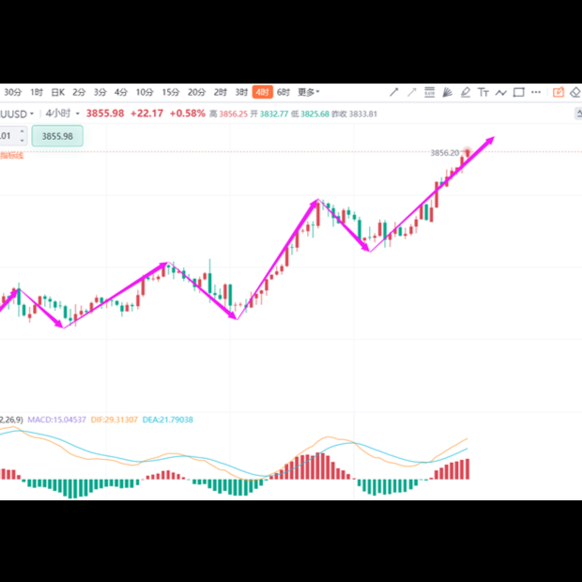582x582 pixels.
Task: Open the symbol dropdown next to UUSD
Action: (x=31, y=114)
